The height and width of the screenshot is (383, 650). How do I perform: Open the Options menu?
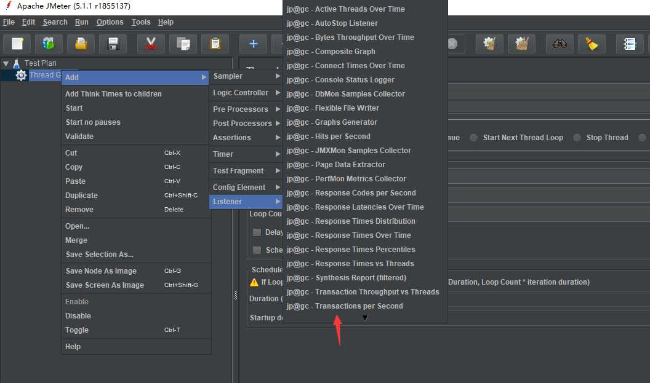pos(110,22)
